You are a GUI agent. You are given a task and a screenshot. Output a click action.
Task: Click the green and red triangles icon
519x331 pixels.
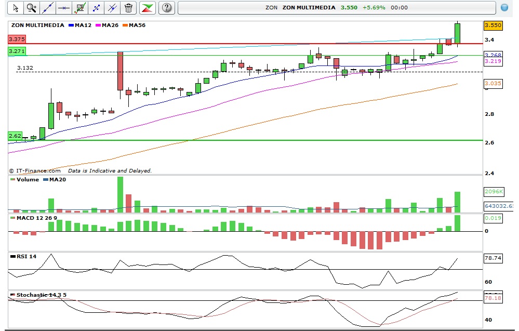pos(148,8)
